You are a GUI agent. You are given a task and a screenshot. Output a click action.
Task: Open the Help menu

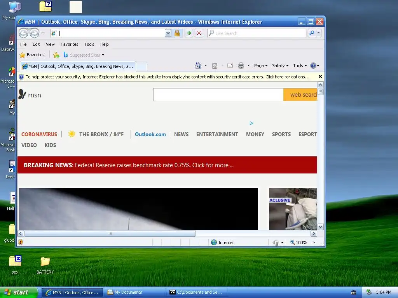(104, 44)
